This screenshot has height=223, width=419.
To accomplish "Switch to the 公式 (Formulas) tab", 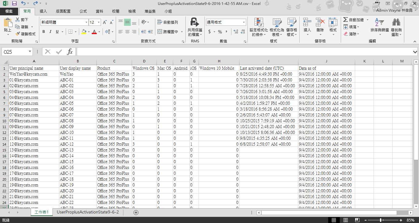I will [83, 11].
